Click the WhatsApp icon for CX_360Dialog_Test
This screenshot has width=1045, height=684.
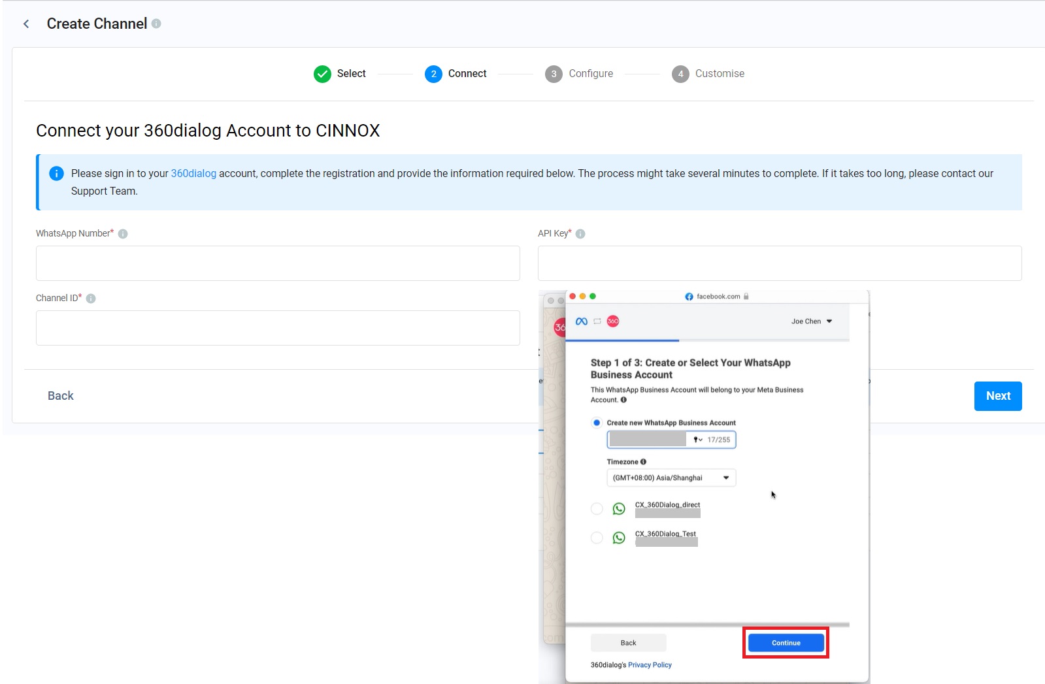tap(619, 538)
